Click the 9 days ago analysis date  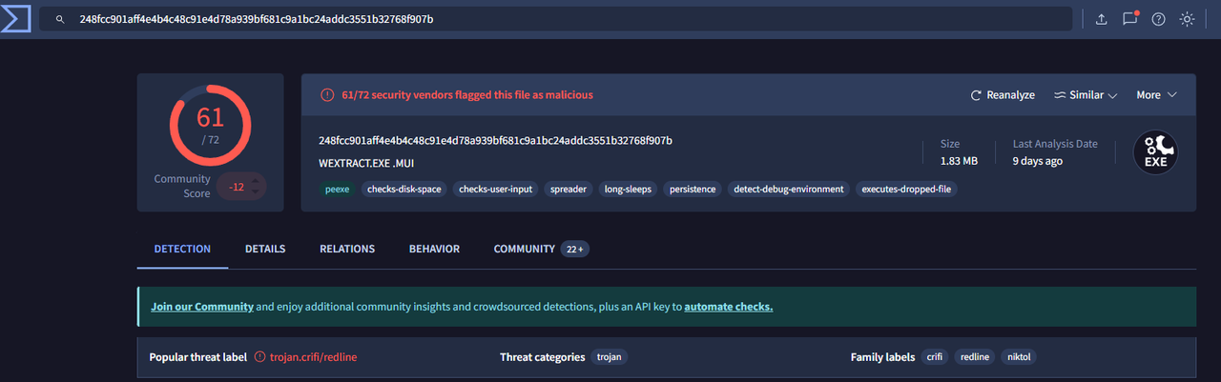pyautogui.click(x=1038, y=161)
